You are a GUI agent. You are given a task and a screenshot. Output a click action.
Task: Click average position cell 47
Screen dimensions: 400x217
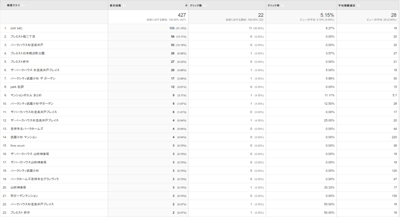pyautogui.click(x=395, y=179)
